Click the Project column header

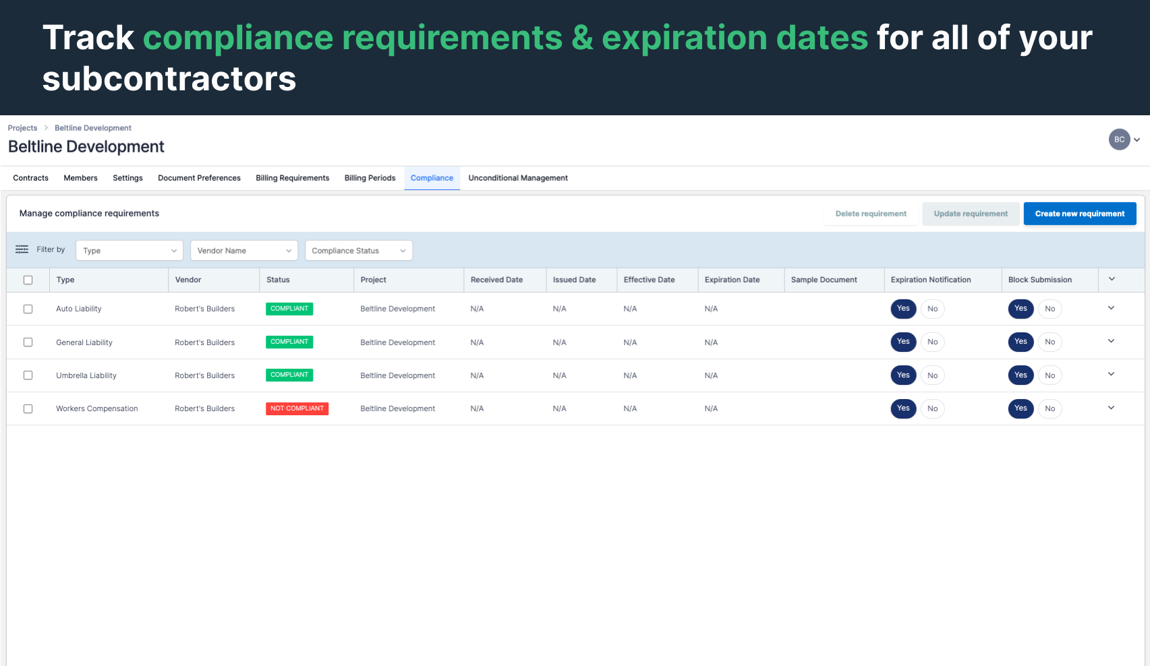tap(409, 280)
